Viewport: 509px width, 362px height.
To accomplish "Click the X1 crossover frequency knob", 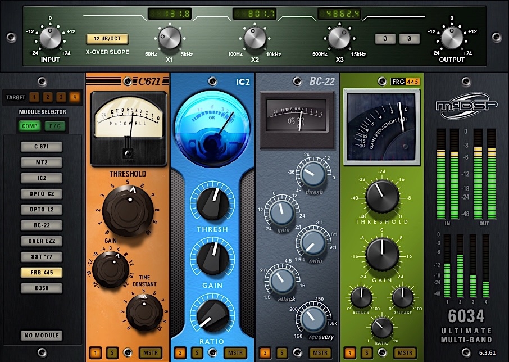I will (x=170, y=38).
